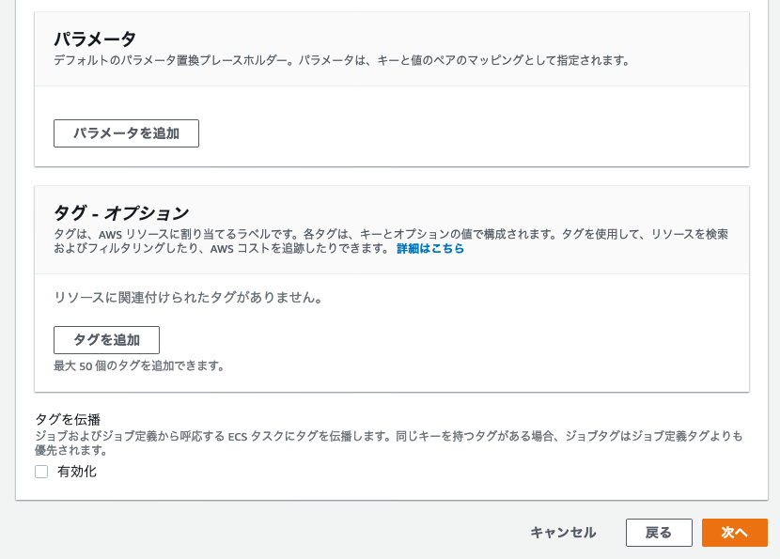Click the タグを追加 button
The width and height of the screenshot is (780, 559).
106,340
